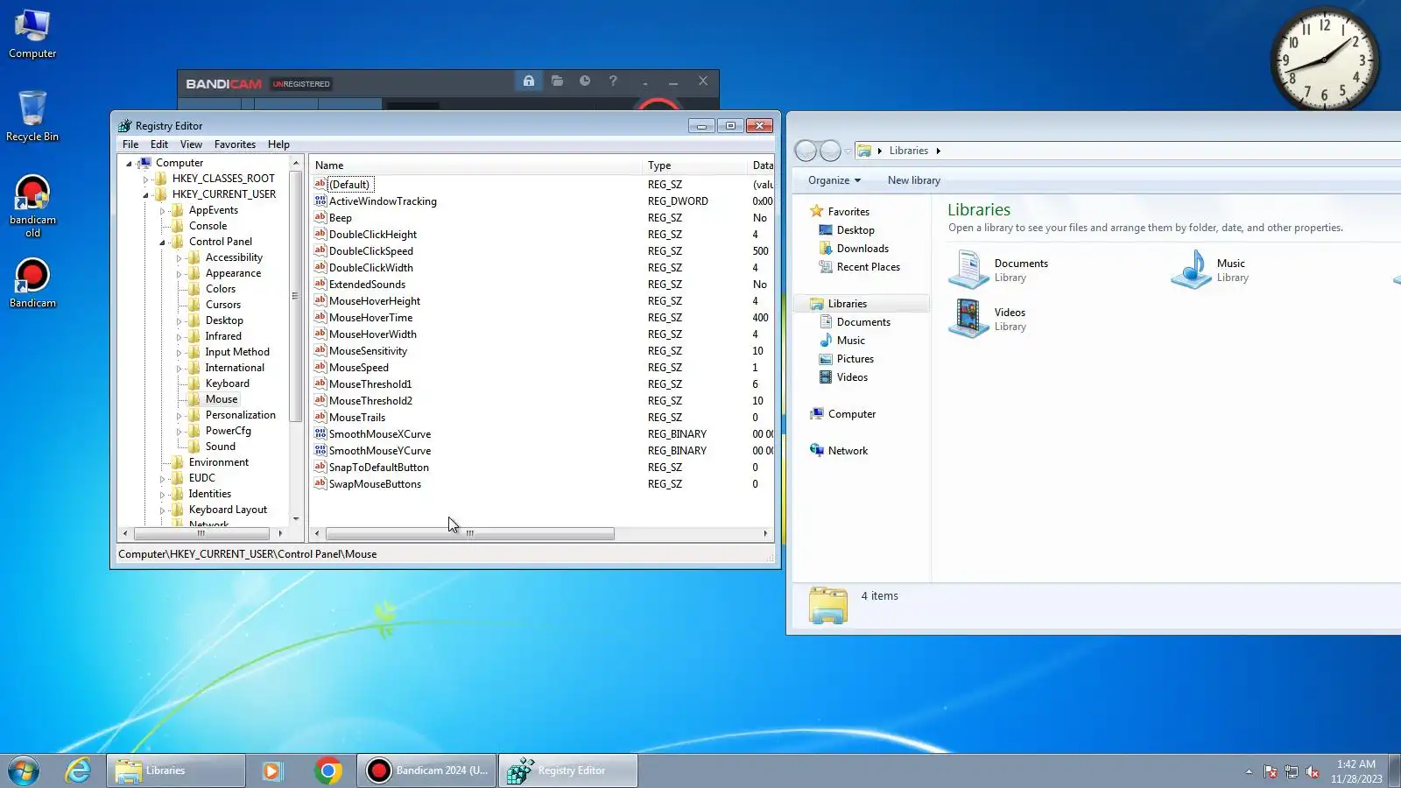Image resolution: width=1401 pixels, height=788 pixels.
Task: Click the Explorer forward navigation button
Action: (830, 151)
